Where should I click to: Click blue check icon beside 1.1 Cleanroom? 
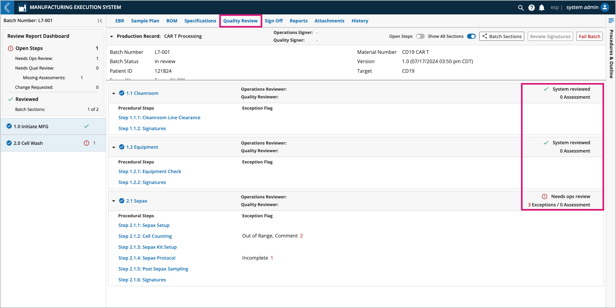point(122,93)
